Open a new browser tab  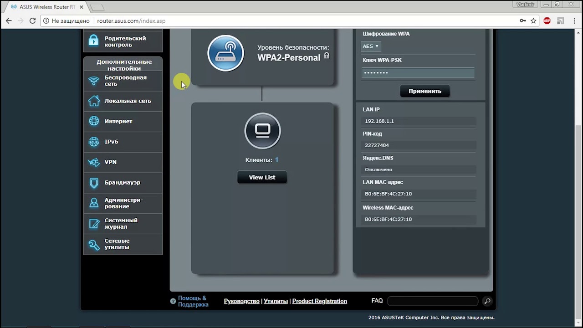(97, 7)
